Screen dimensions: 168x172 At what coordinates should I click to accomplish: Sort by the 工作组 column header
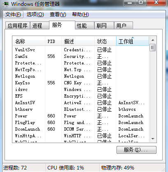click(133, 41)
